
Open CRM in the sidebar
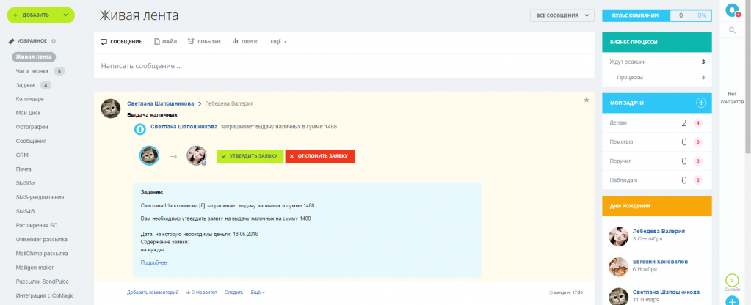(22, 155)
